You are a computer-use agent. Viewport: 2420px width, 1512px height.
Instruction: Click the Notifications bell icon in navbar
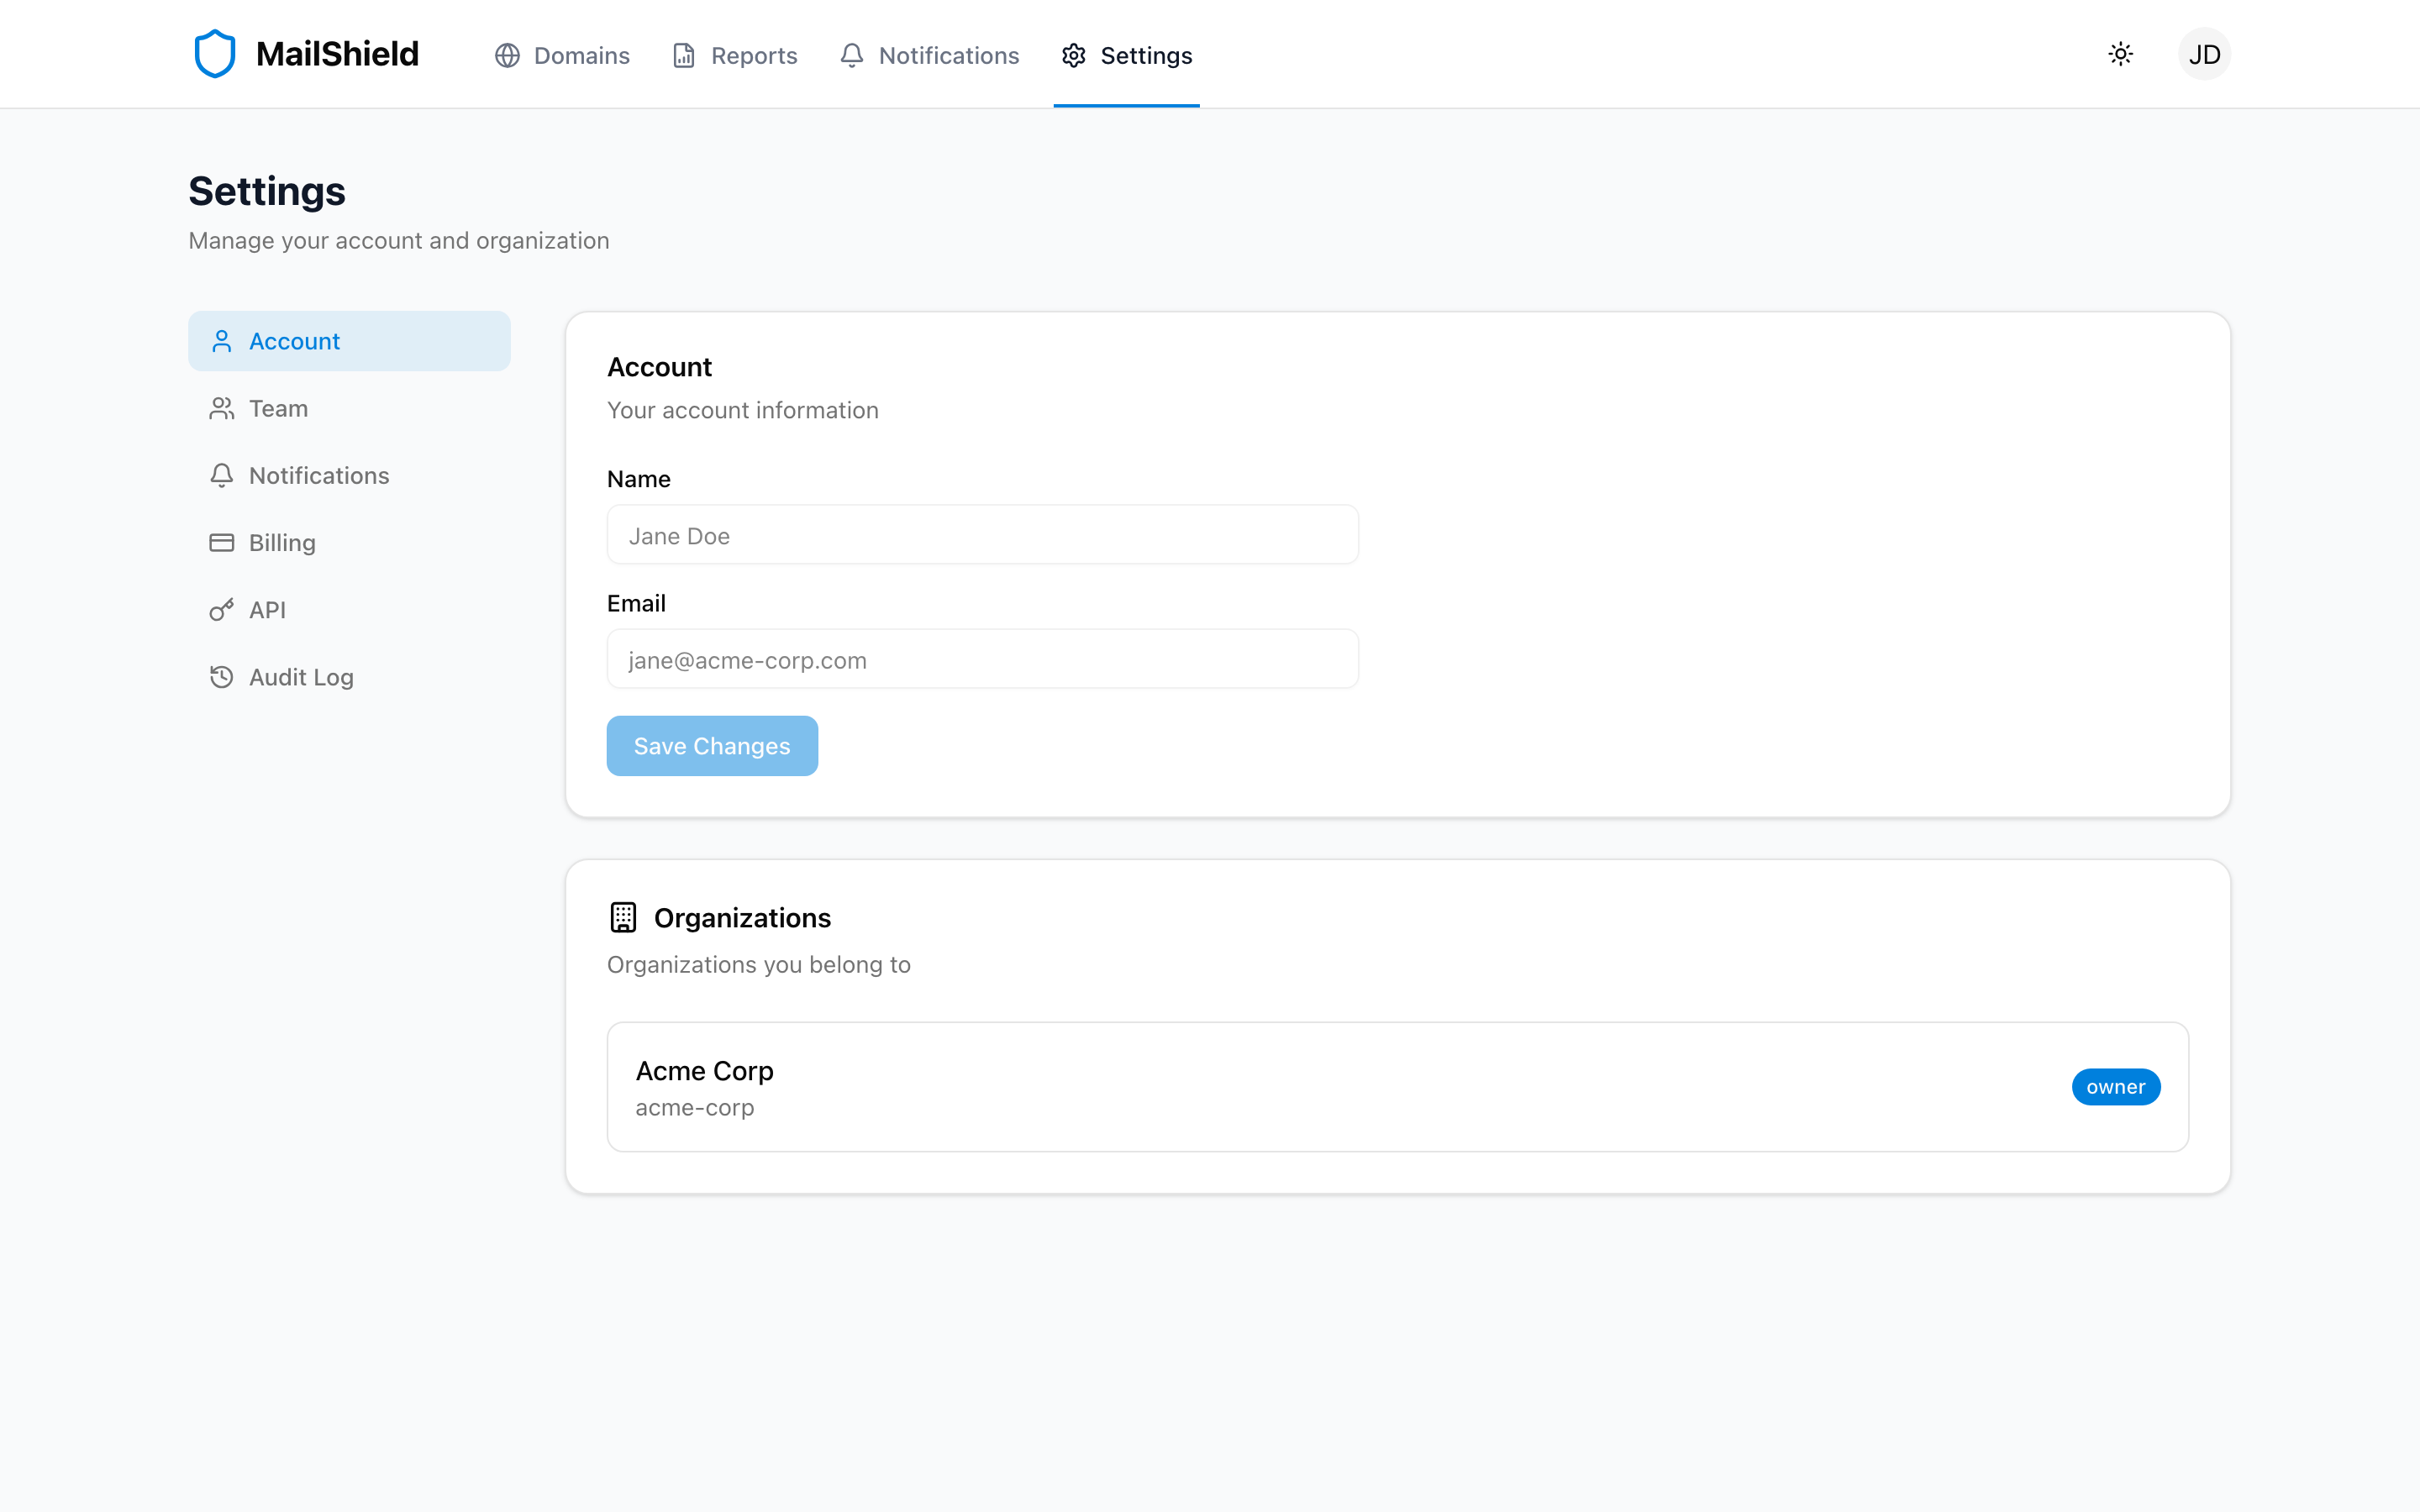coord(850,56)
